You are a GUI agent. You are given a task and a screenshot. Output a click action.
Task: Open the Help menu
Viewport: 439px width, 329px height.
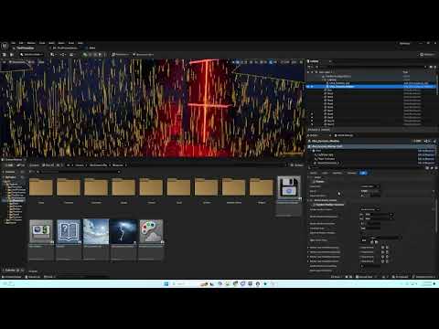(80, 43)
